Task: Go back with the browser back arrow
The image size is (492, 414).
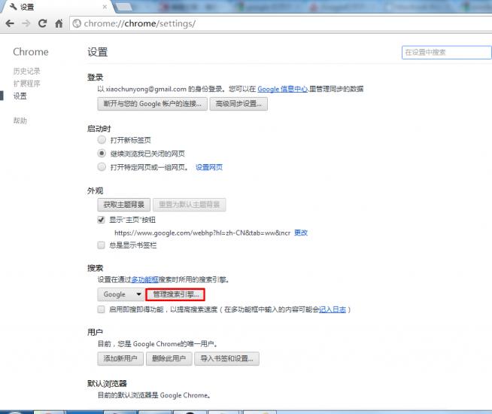Action: click(x=10, y=23)
